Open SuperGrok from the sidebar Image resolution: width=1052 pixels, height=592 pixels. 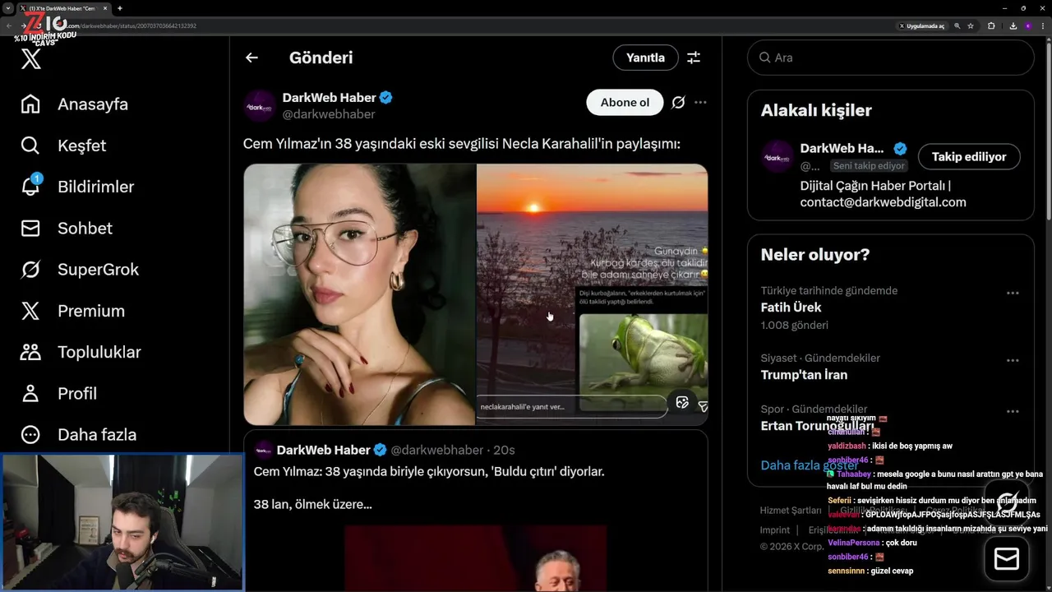tap(80, 270)
